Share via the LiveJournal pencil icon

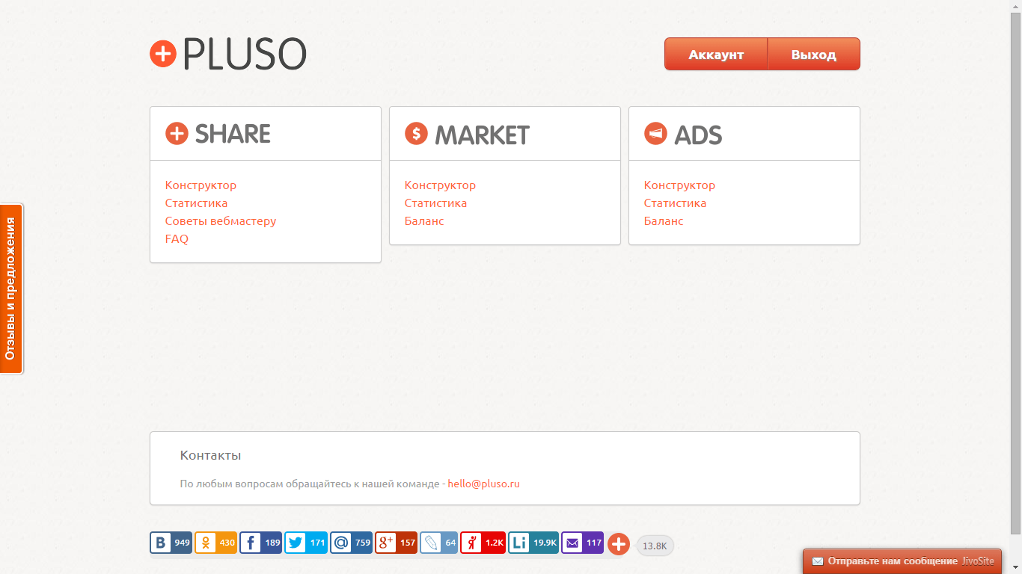[x=431, y=543]
